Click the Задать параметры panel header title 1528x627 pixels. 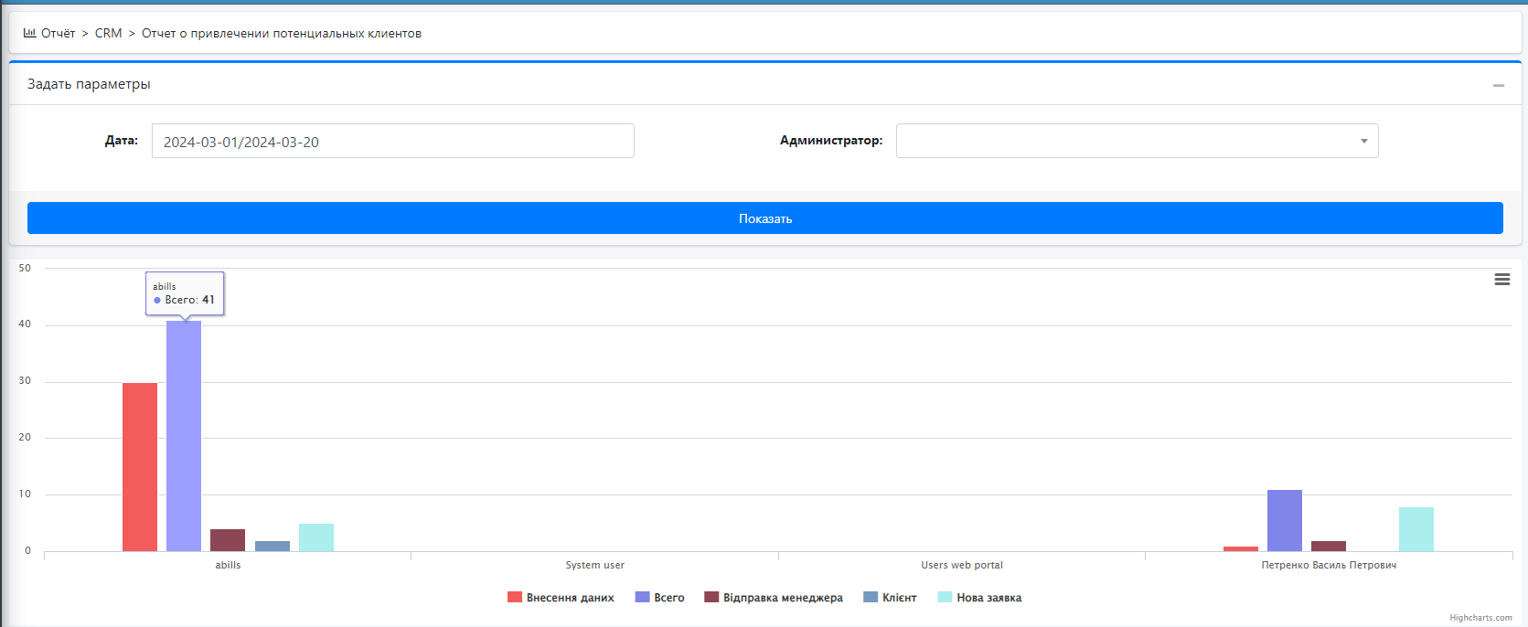(89, 84)
